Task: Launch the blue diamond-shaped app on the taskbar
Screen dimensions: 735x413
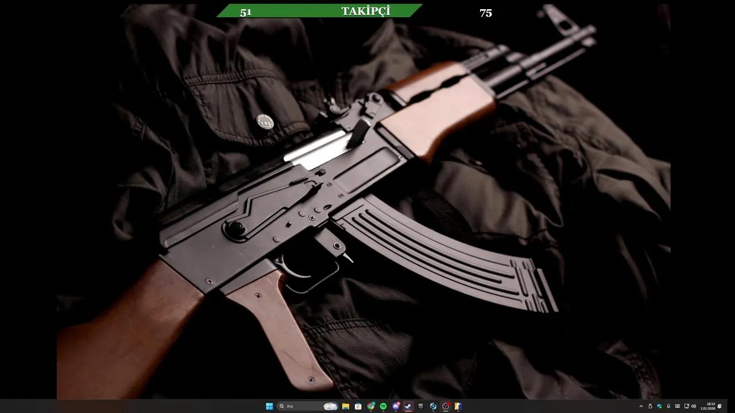Action: (432, 406)
